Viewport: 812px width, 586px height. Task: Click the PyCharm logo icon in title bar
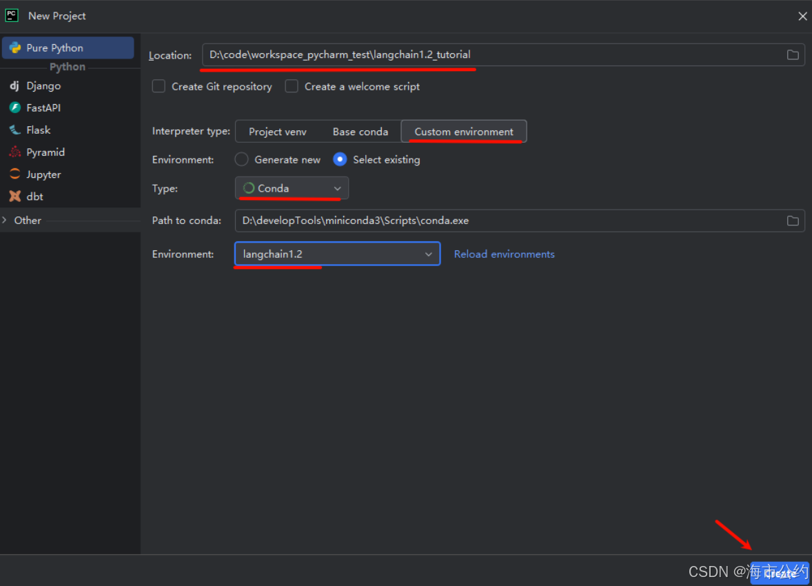point(12,16)
